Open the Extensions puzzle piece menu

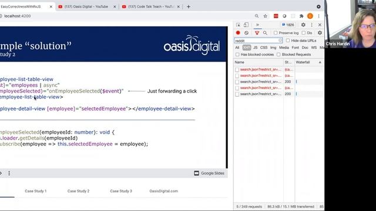pos(301,16)
